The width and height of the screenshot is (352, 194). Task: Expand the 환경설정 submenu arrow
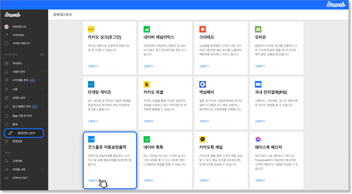42,141
